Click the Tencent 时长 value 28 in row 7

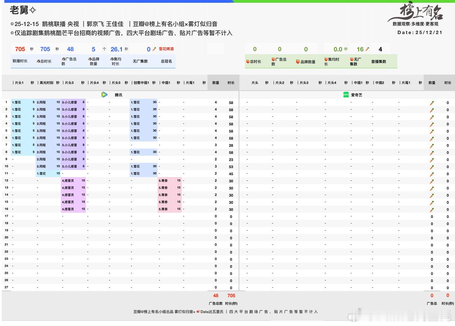click(x=231, y=146)
